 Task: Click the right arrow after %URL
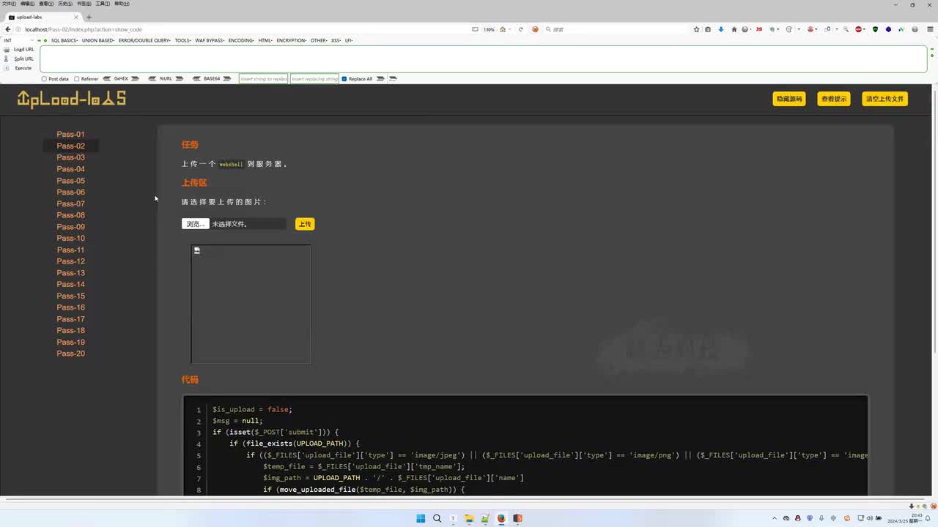[x=180, y=78]
